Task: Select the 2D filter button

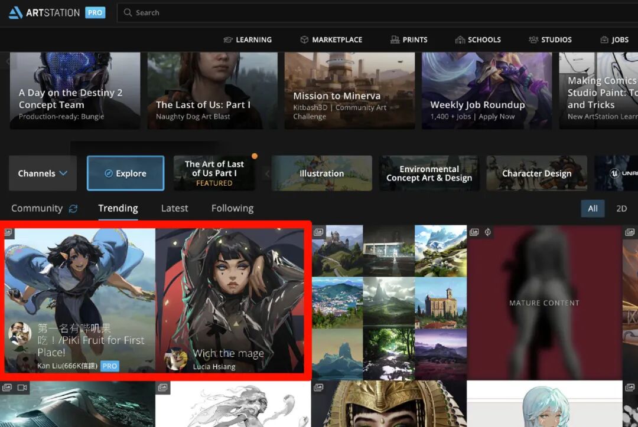Action: 621,208
